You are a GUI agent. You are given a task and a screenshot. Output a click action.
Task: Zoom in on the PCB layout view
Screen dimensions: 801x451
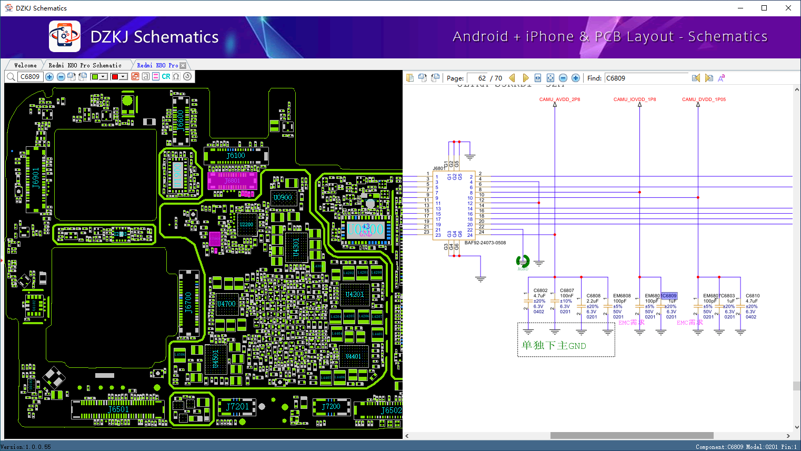click(x=49, y=77)
